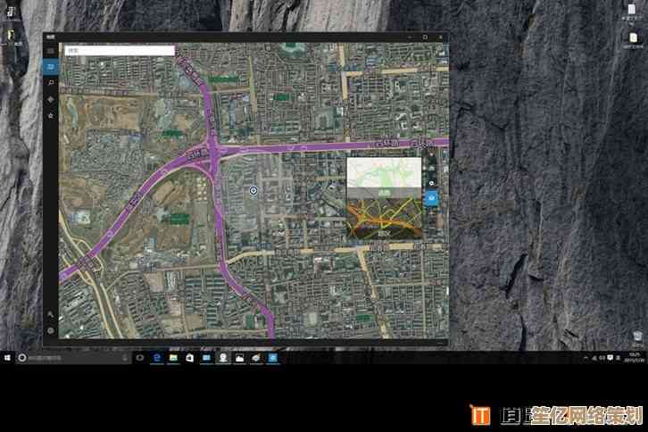
Task: Click the show my location button
Action: (x=432, y=182)
